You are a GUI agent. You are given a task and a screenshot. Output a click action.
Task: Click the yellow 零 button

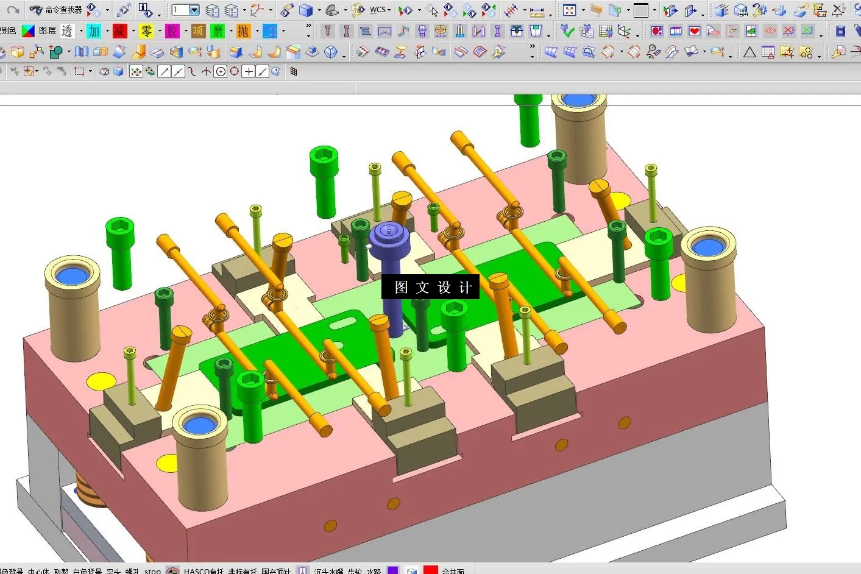coord(146,30)
